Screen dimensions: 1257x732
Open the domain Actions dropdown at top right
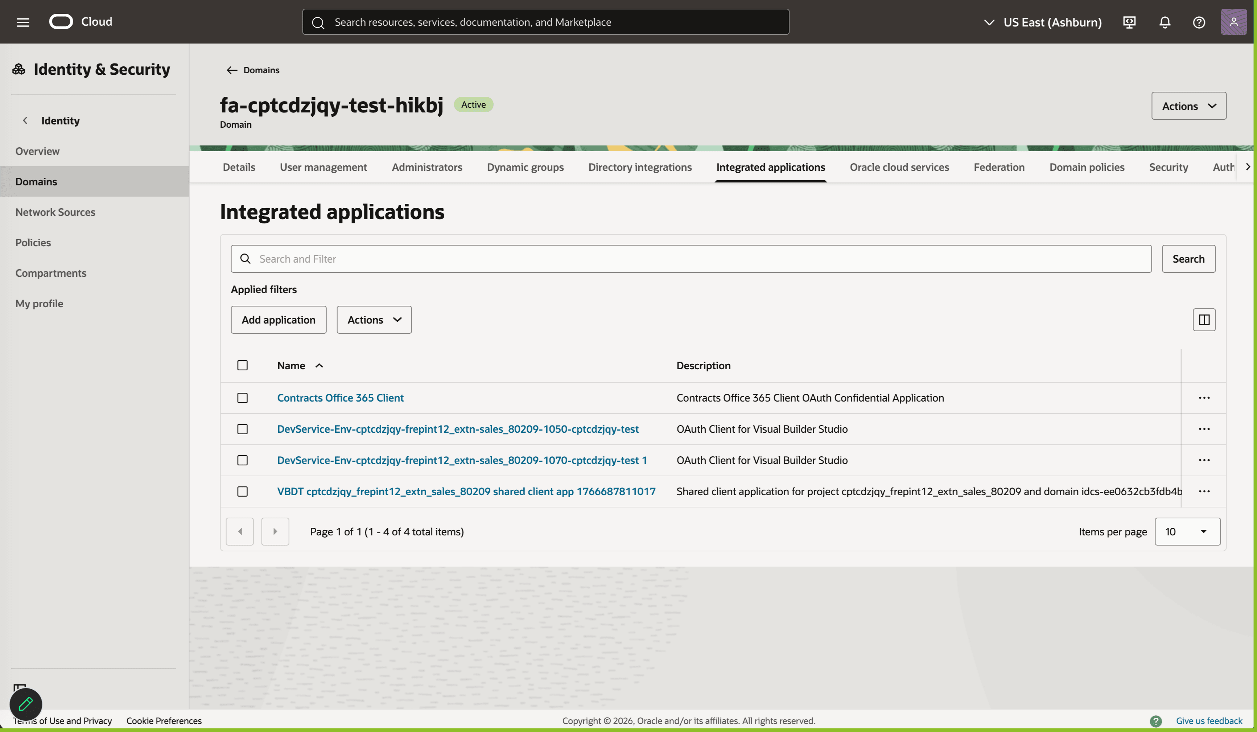coord(1189,106)
